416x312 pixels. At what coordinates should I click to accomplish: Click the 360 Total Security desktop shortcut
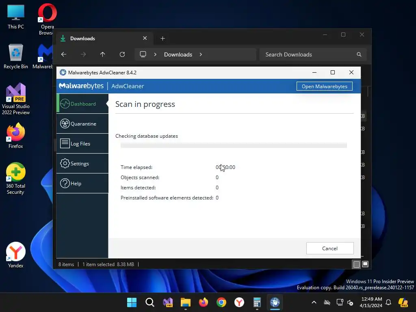(16, 179)
